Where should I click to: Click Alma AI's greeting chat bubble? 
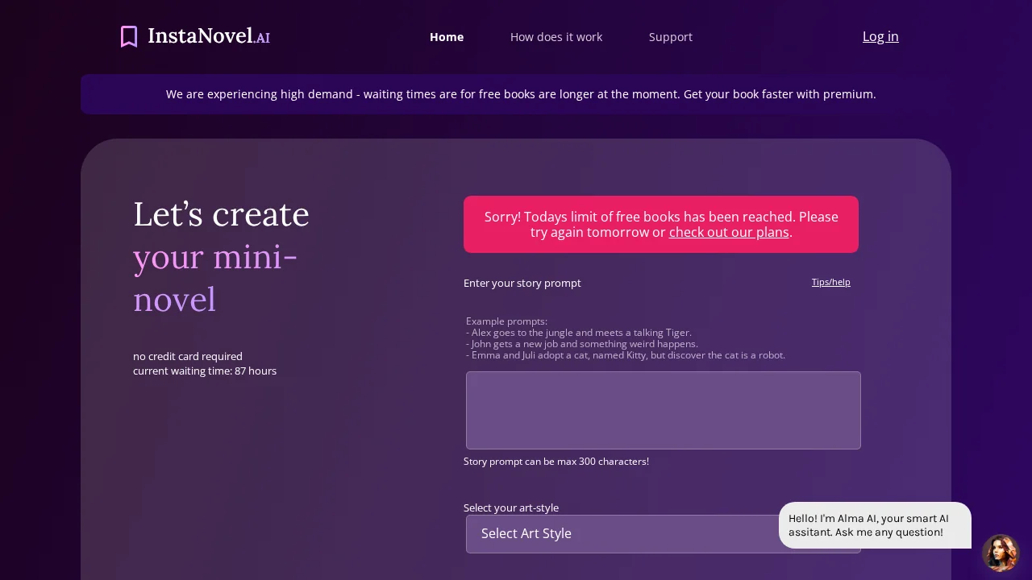tap(875, 525)
